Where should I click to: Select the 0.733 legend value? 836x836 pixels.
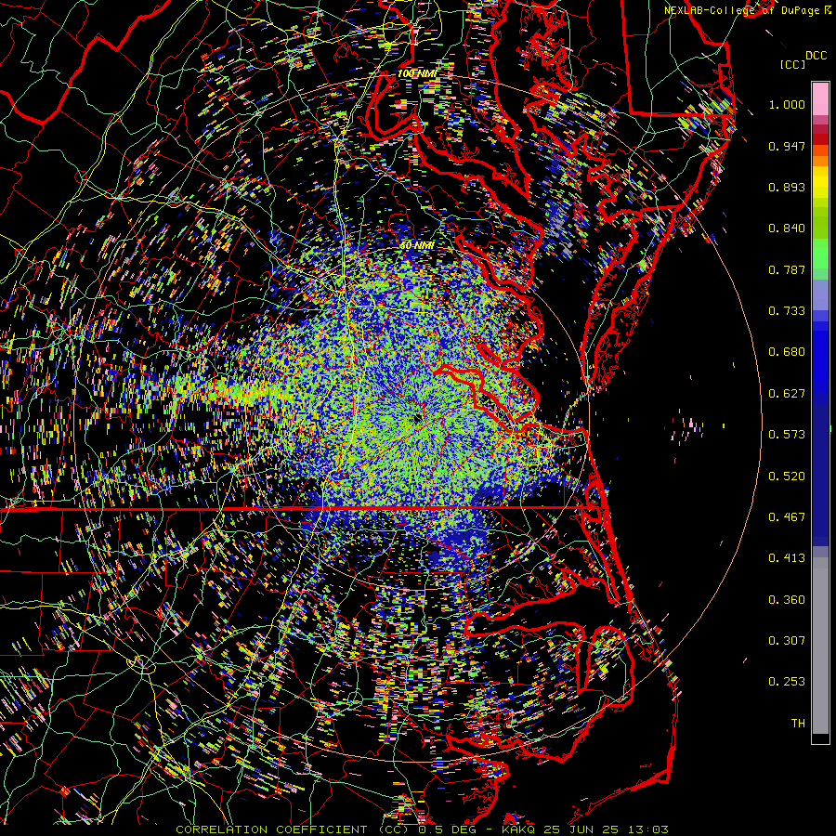(787, 311)
